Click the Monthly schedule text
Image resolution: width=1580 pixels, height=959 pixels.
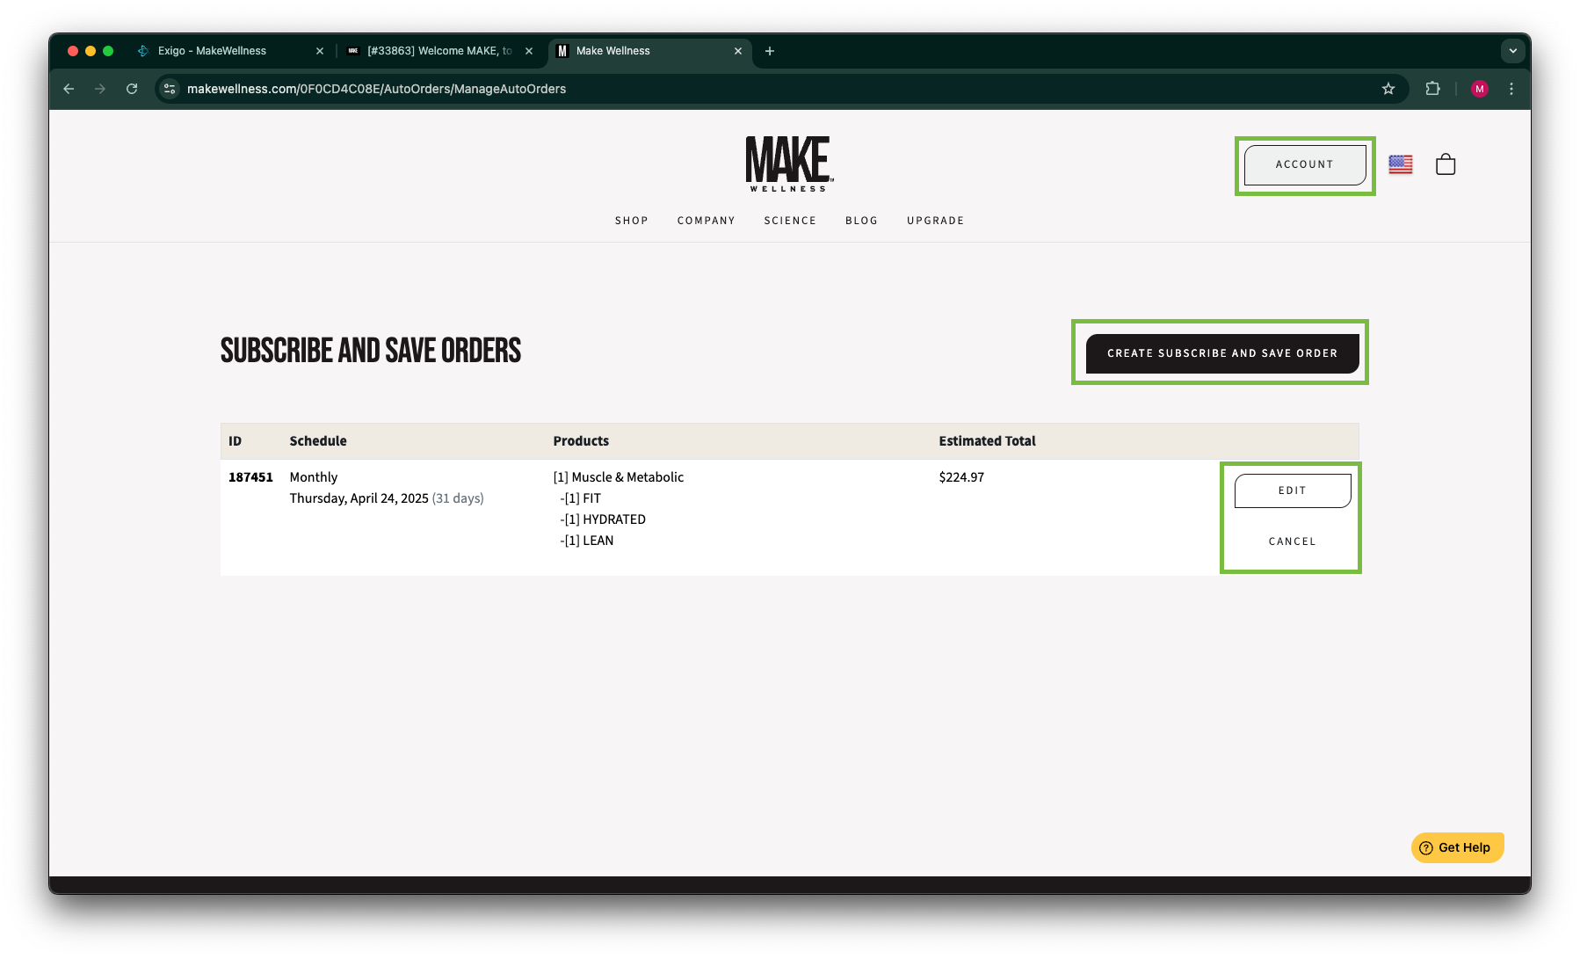[314, 477]
